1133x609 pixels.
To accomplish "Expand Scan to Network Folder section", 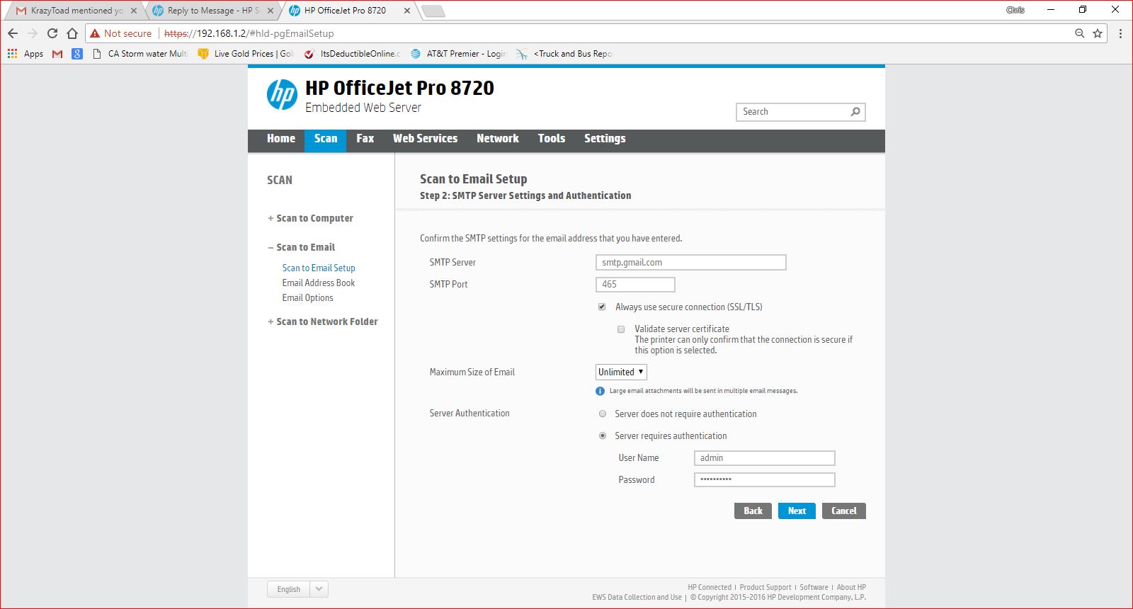I will click(326, 321).
